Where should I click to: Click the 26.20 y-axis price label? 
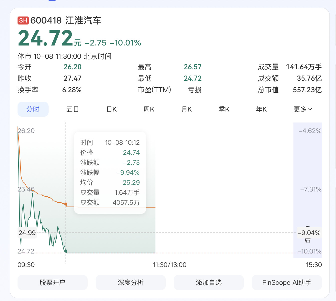pos(26,131)
